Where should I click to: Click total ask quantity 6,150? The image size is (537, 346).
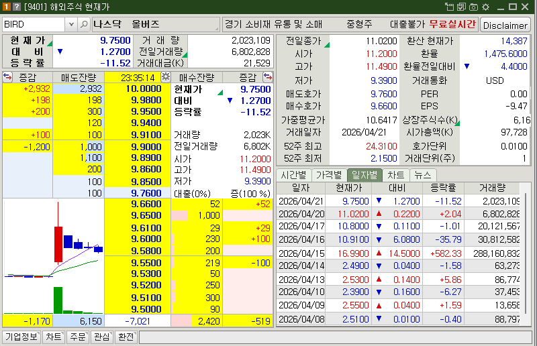(79, 321)
